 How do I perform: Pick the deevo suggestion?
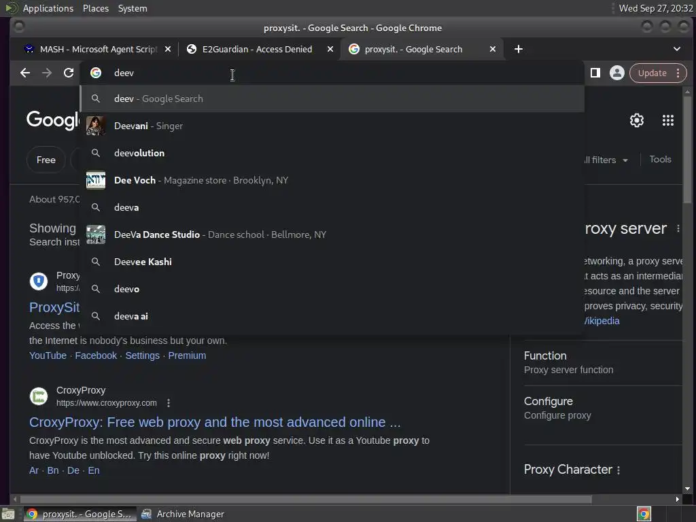pyautogui.click(x=332, y=289)
